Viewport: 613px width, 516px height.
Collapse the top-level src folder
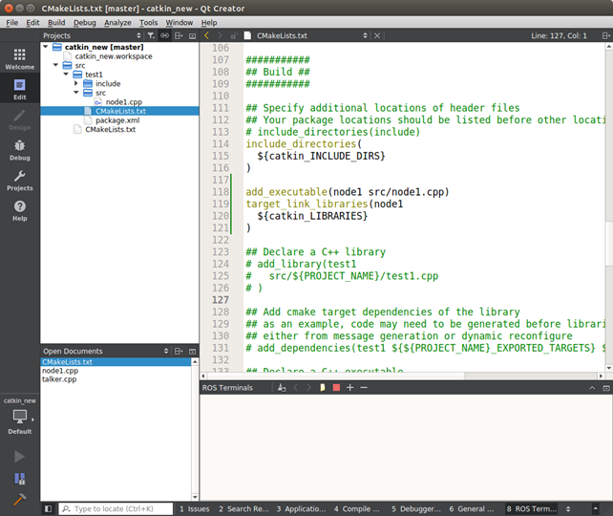pos(56,65)
